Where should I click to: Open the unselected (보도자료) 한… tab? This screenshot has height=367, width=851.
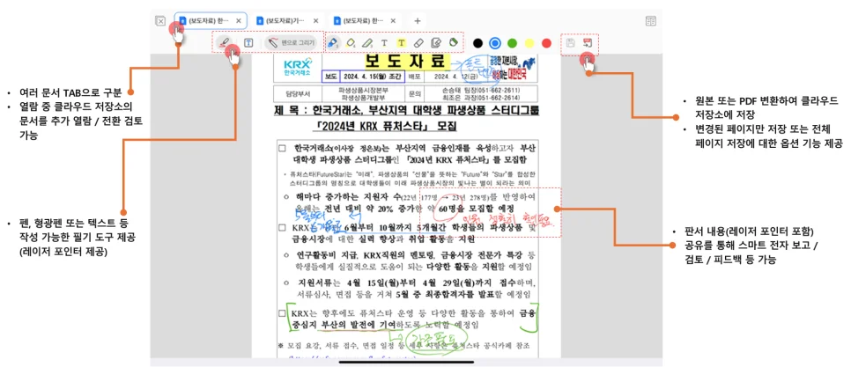365,20
